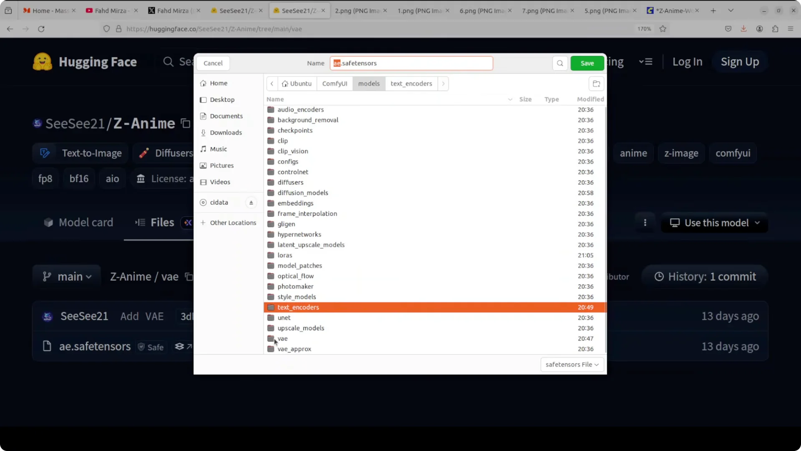
Task: Eject the cidata volume
Action: tap(251, 203)
